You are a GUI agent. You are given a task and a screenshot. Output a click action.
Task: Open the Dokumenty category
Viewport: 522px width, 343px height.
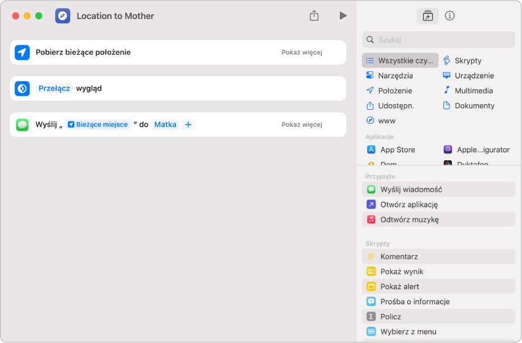click(468, 105)
